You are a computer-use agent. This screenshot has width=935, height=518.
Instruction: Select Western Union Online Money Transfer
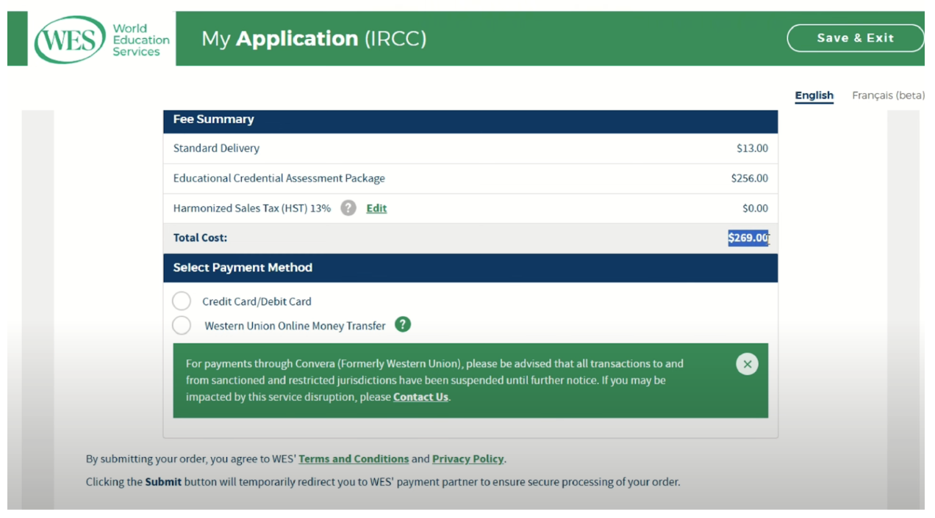pos(182,324)
